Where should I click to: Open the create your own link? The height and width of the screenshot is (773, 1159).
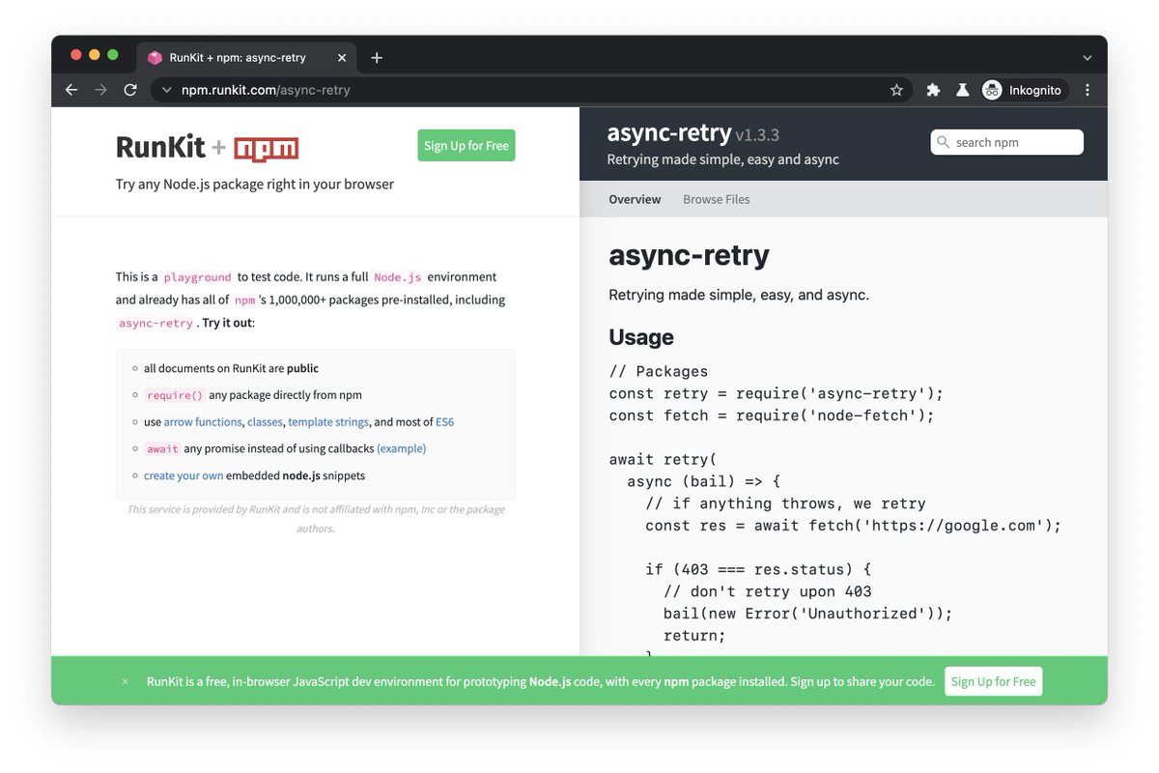pyautogui.click(x=184, y=475)
